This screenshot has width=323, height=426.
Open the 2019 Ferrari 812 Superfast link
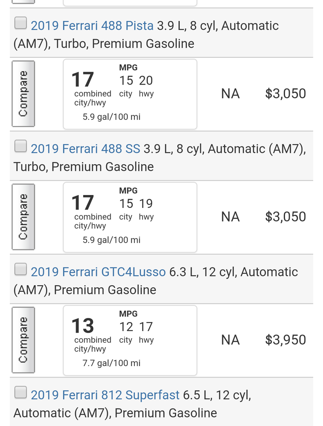(105, 395)
